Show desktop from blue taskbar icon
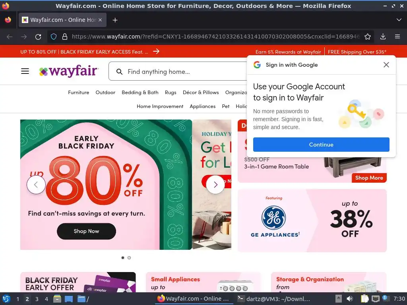 [69, 299]
